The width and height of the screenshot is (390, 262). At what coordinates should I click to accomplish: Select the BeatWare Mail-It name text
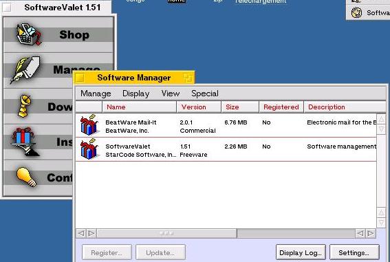tap(131, 122)
